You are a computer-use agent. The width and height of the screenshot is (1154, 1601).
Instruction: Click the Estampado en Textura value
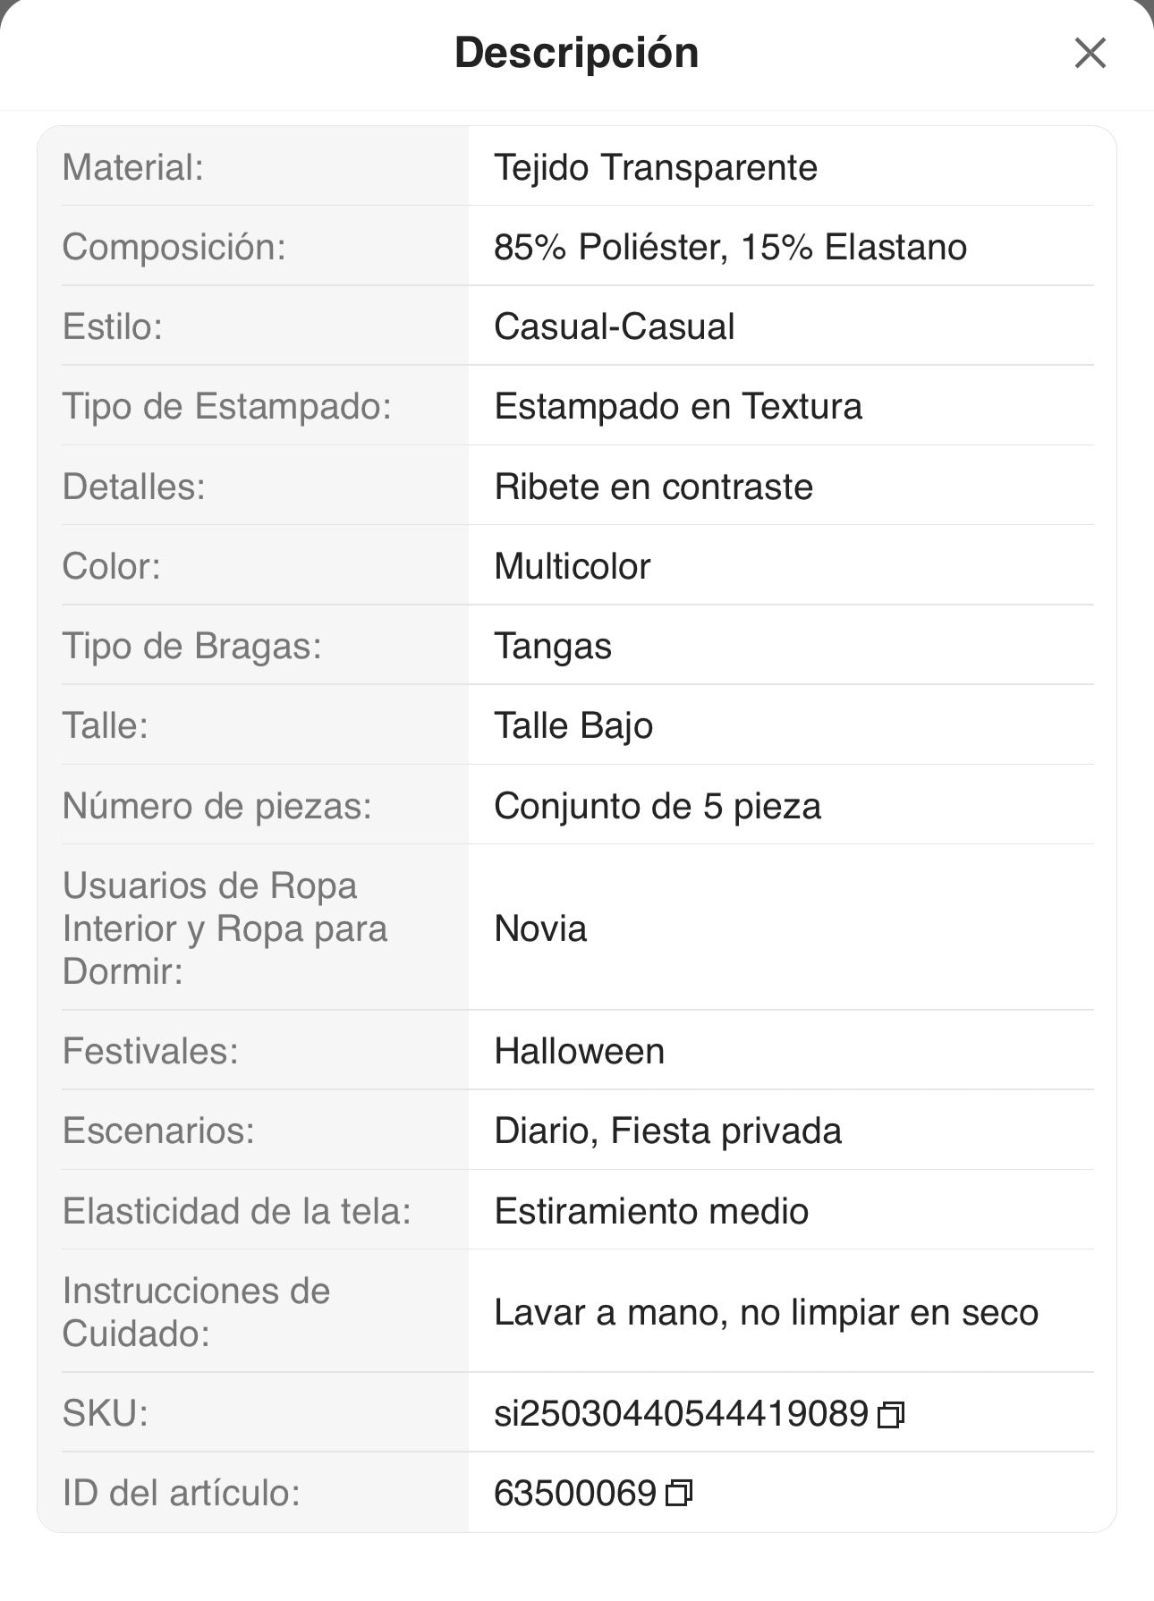click(677, 407)
